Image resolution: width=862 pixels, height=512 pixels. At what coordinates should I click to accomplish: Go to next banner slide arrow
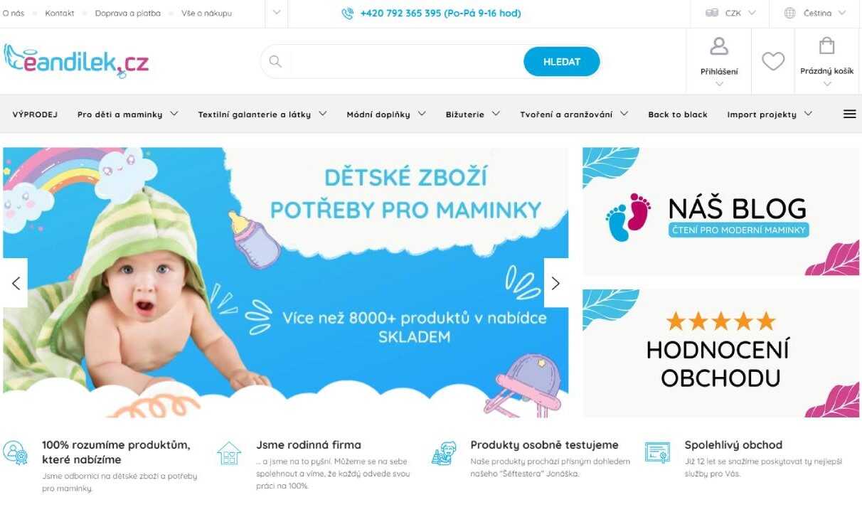556,283
